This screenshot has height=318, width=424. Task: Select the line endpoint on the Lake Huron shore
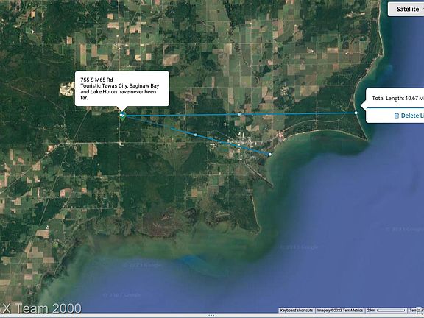356,113
